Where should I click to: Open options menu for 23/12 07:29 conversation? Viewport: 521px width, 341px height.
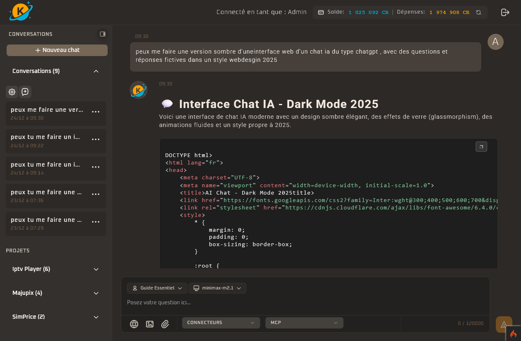pos(96,222)
